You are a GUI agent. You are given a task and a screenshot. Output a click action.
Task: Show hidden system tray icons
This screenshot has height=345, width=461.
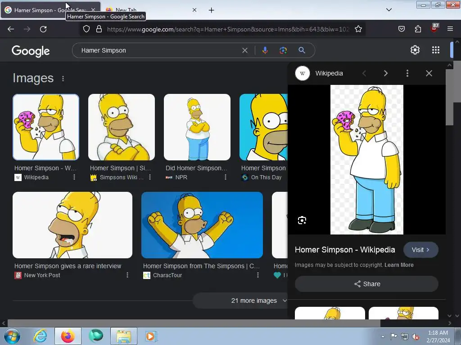click(383, 336)
